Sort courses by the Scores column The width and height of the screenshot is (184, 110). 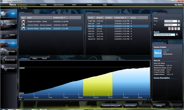pyautogui.click(x=133, y=17)
